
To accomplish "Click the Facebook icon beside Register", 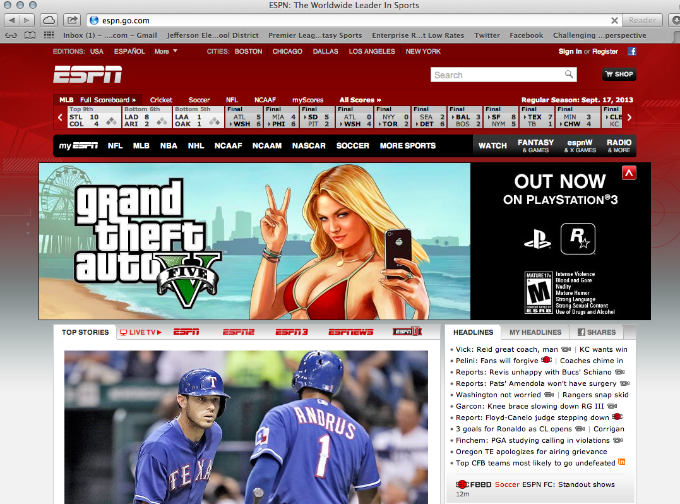I will click(x=631, y=51).
